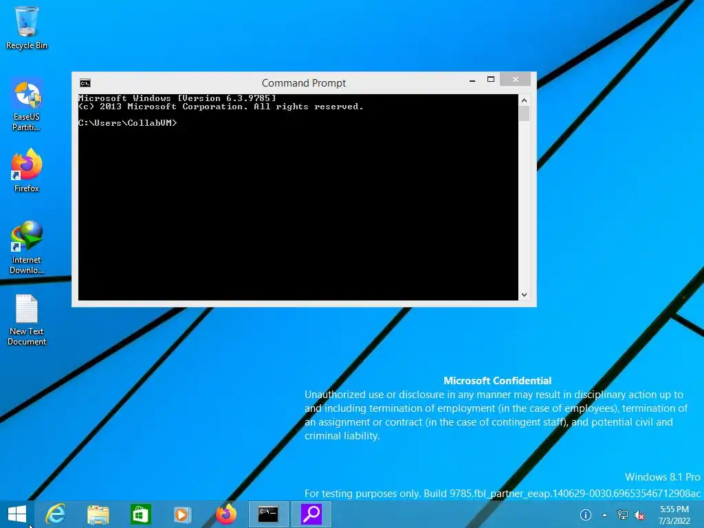The width and height of the screenshot is (704, 528).
Task: Click the 'Microsoft Windows [Version 6.3.9785]' line
Action: click(x=177, y=98)
